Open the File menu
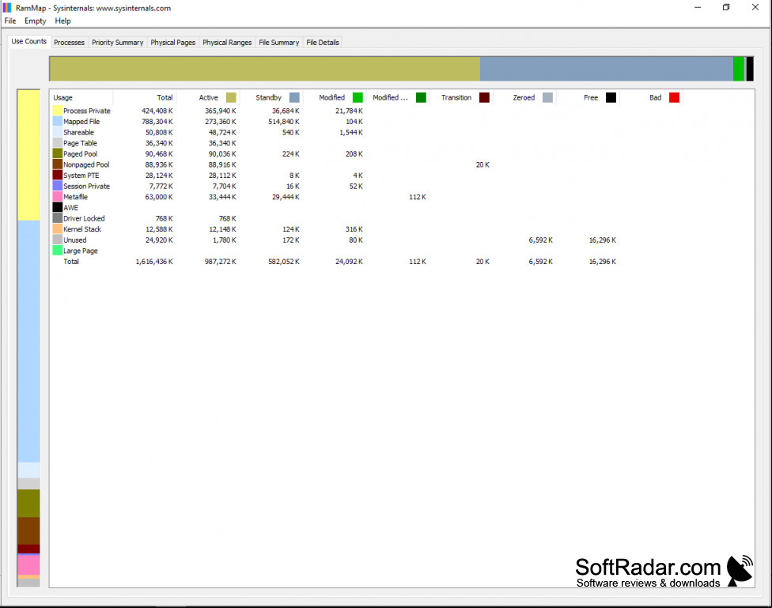Image resolution: width=772 pixels, height=608 pixels. point(9,21)
